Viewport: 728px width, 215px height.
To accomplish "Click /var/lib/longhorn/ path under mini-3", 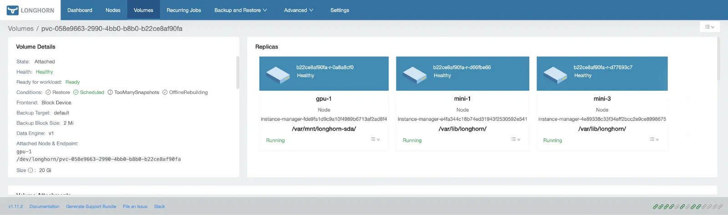I will pos(602,129).
